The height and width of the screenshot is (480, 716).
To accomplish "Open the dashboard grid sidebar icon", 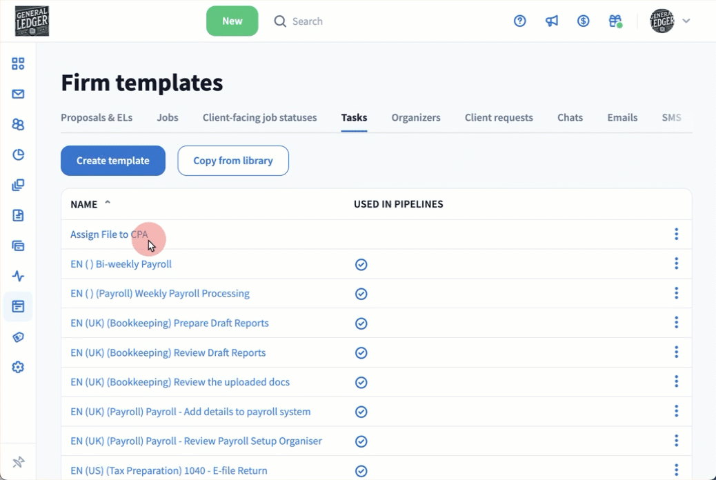I will [x=18, y=63].
